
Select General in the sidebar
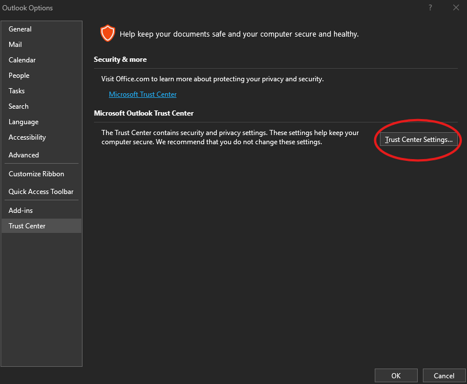coord(20,29)
